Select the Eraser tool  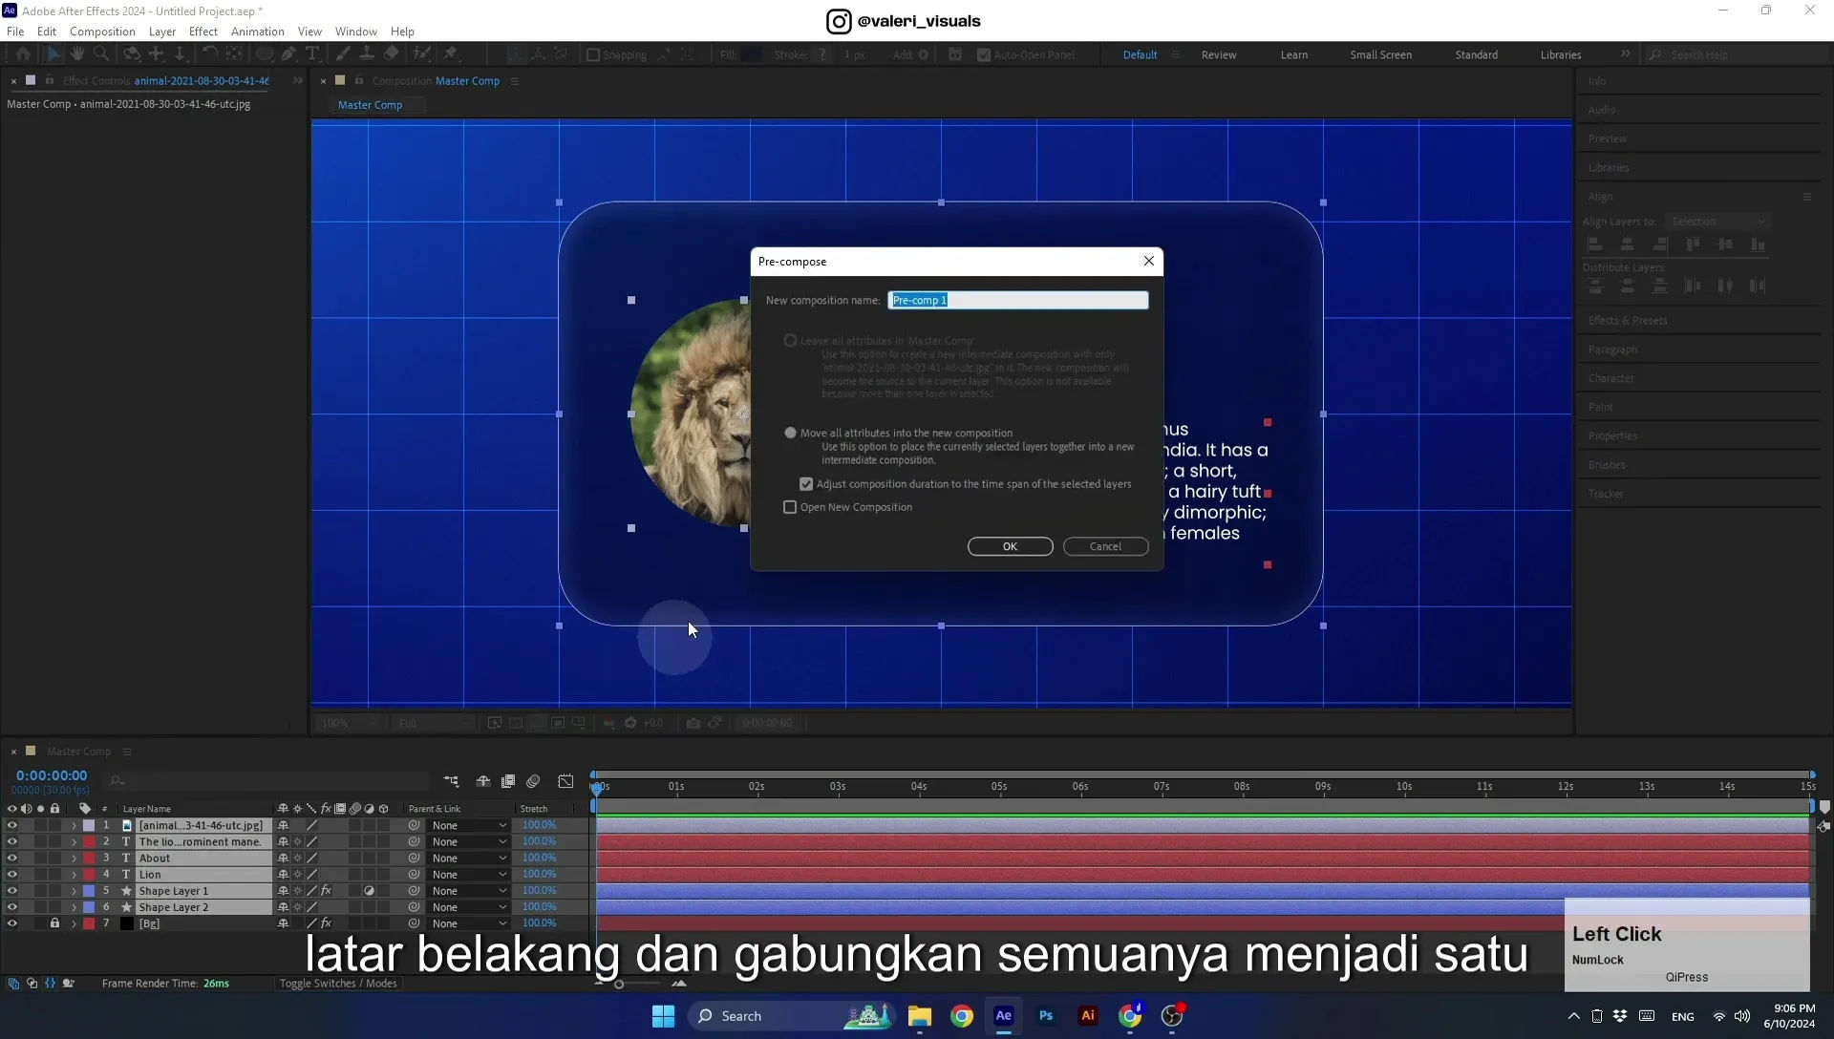pos(391,54)
